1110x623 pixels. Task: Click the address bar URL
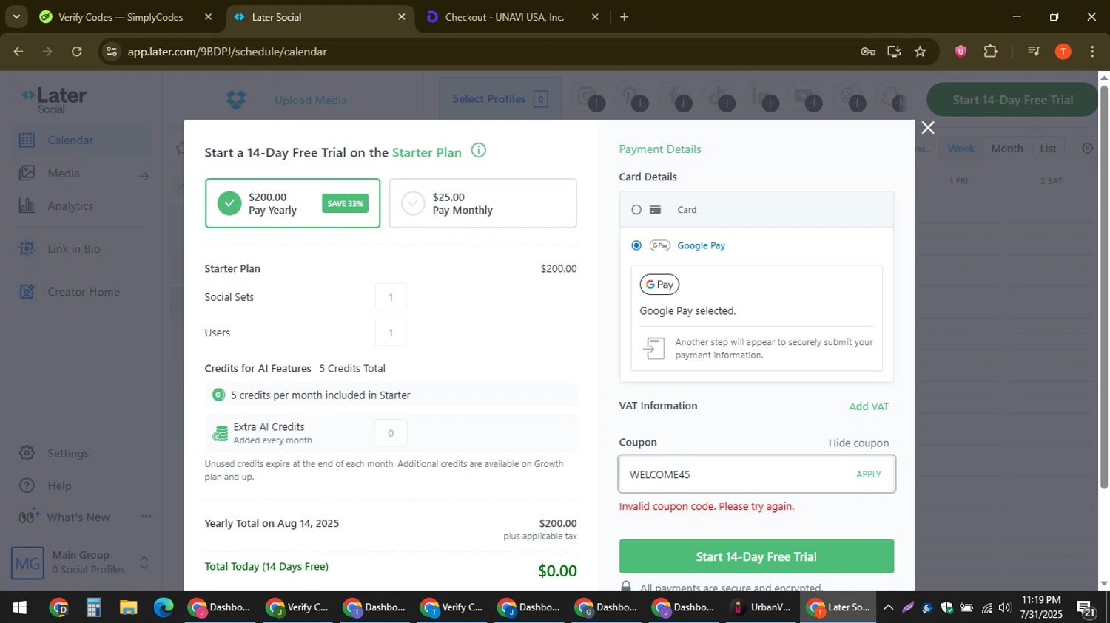(227, 52)
